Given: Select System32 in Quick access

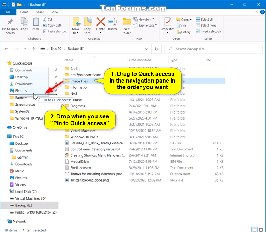Looking at the screenshot, I should (x=20, y=111).
